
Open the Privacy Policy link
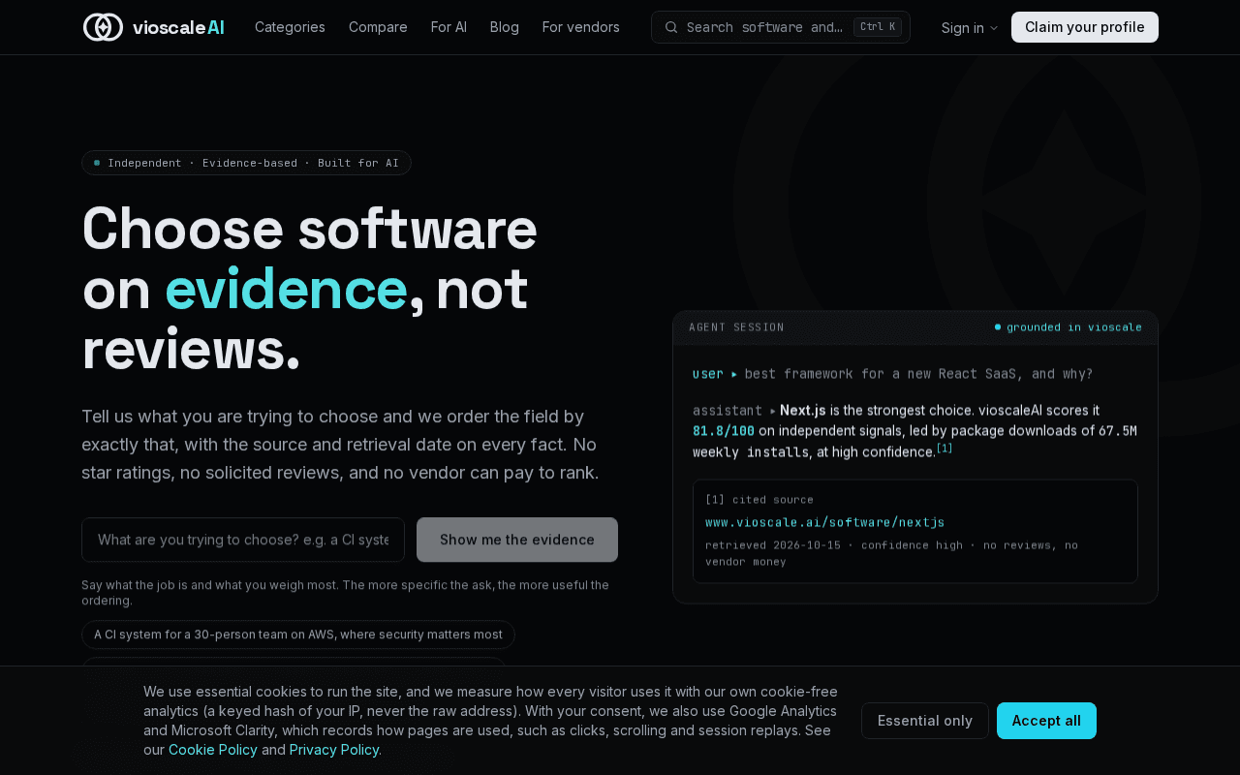point(334,750)
